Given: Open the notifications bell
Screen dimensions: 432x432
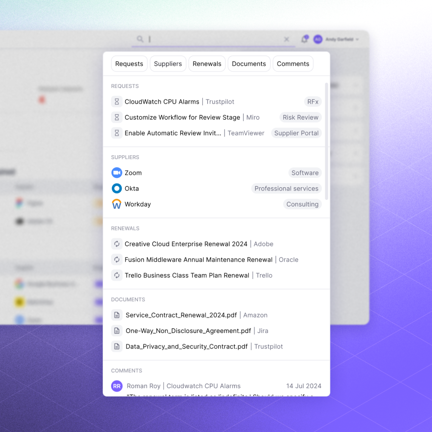Looking at the screenshot, I should [304, 39].
